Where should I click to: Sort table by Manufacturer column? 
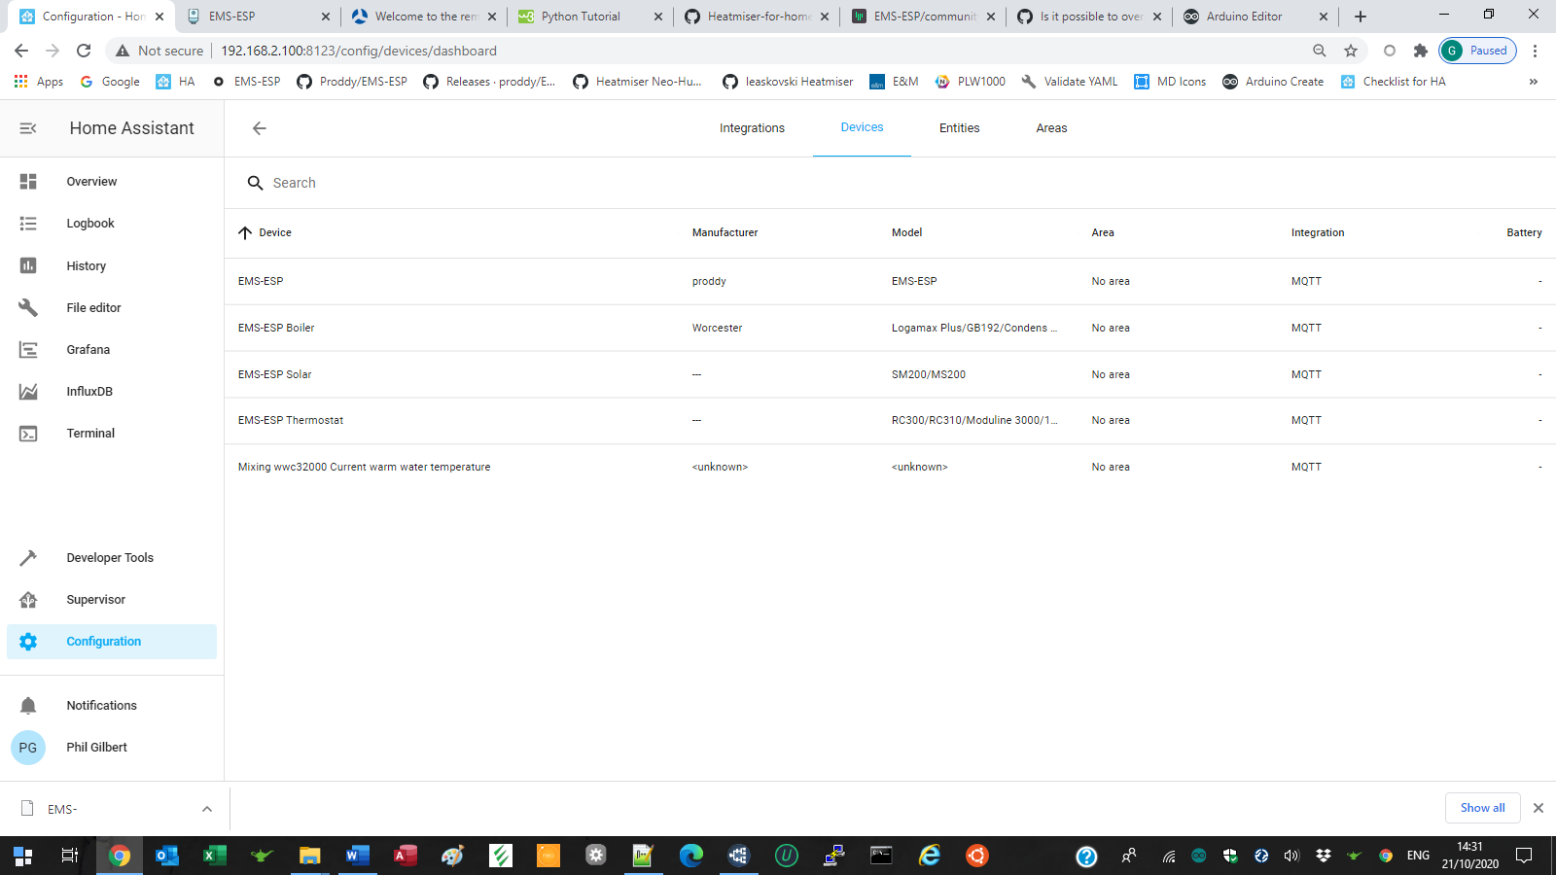pyautogui.click(x=725, y=232)
